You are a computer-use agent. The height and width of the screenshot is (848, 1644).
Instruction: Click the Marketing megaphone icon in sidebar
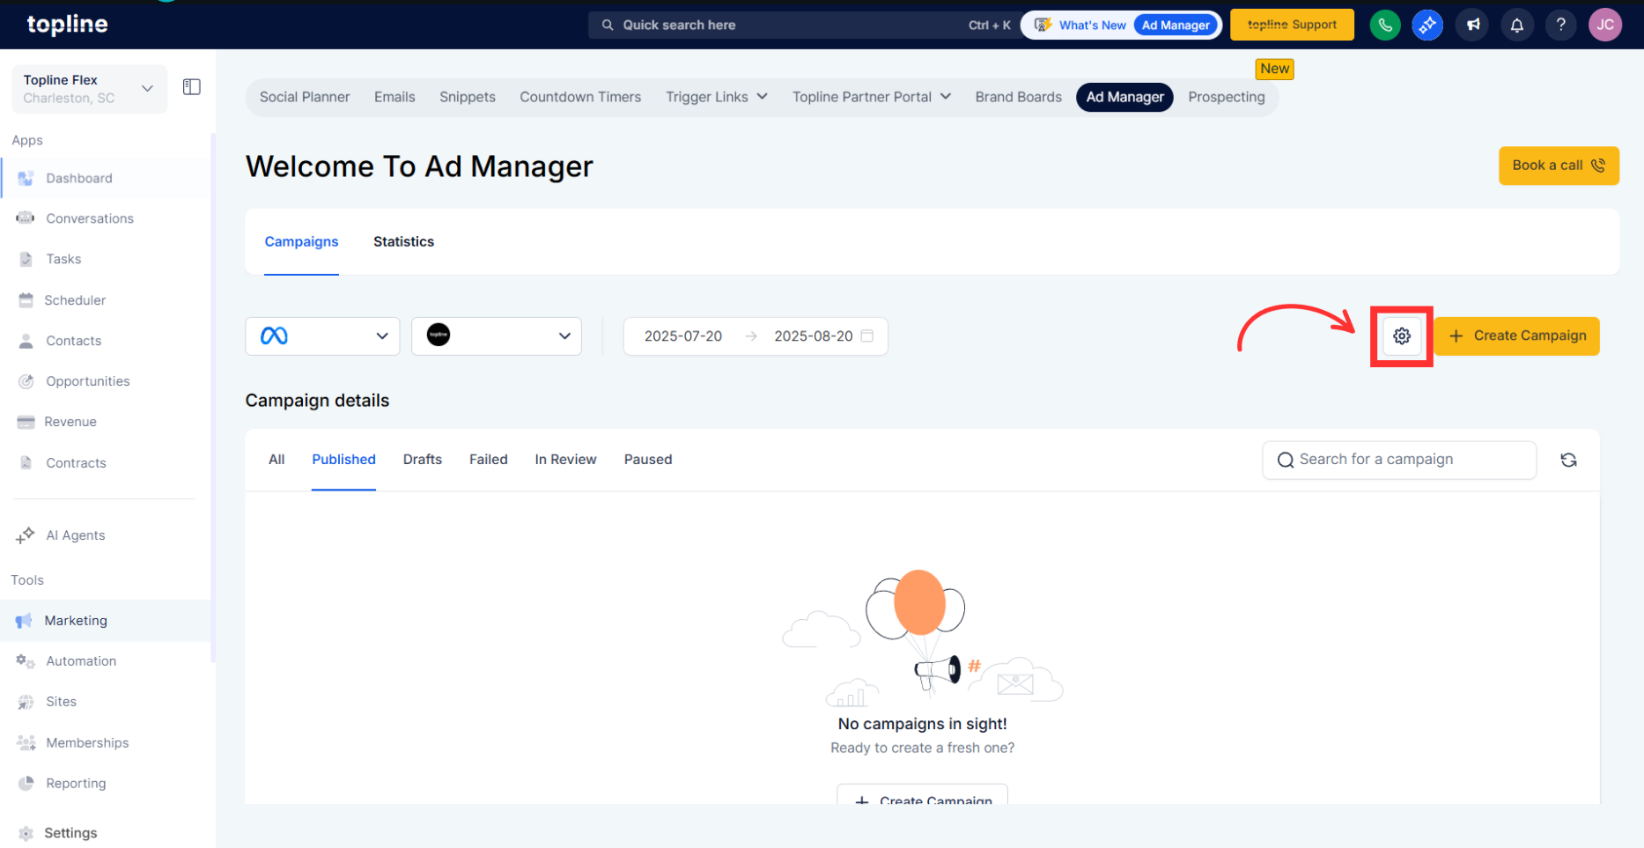click(x=24, y=621)
